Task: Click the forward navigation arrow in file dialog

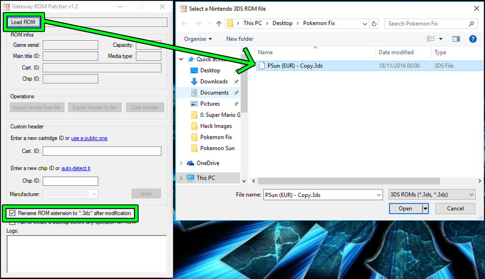Action: [198, 24]
